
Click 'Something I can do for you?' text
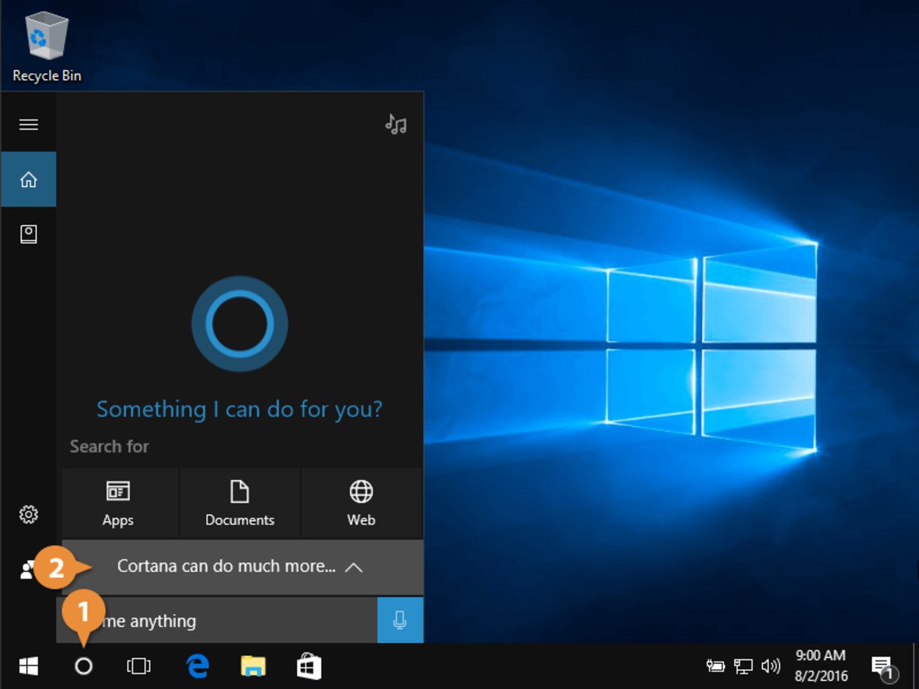click(x=239, y=409)
